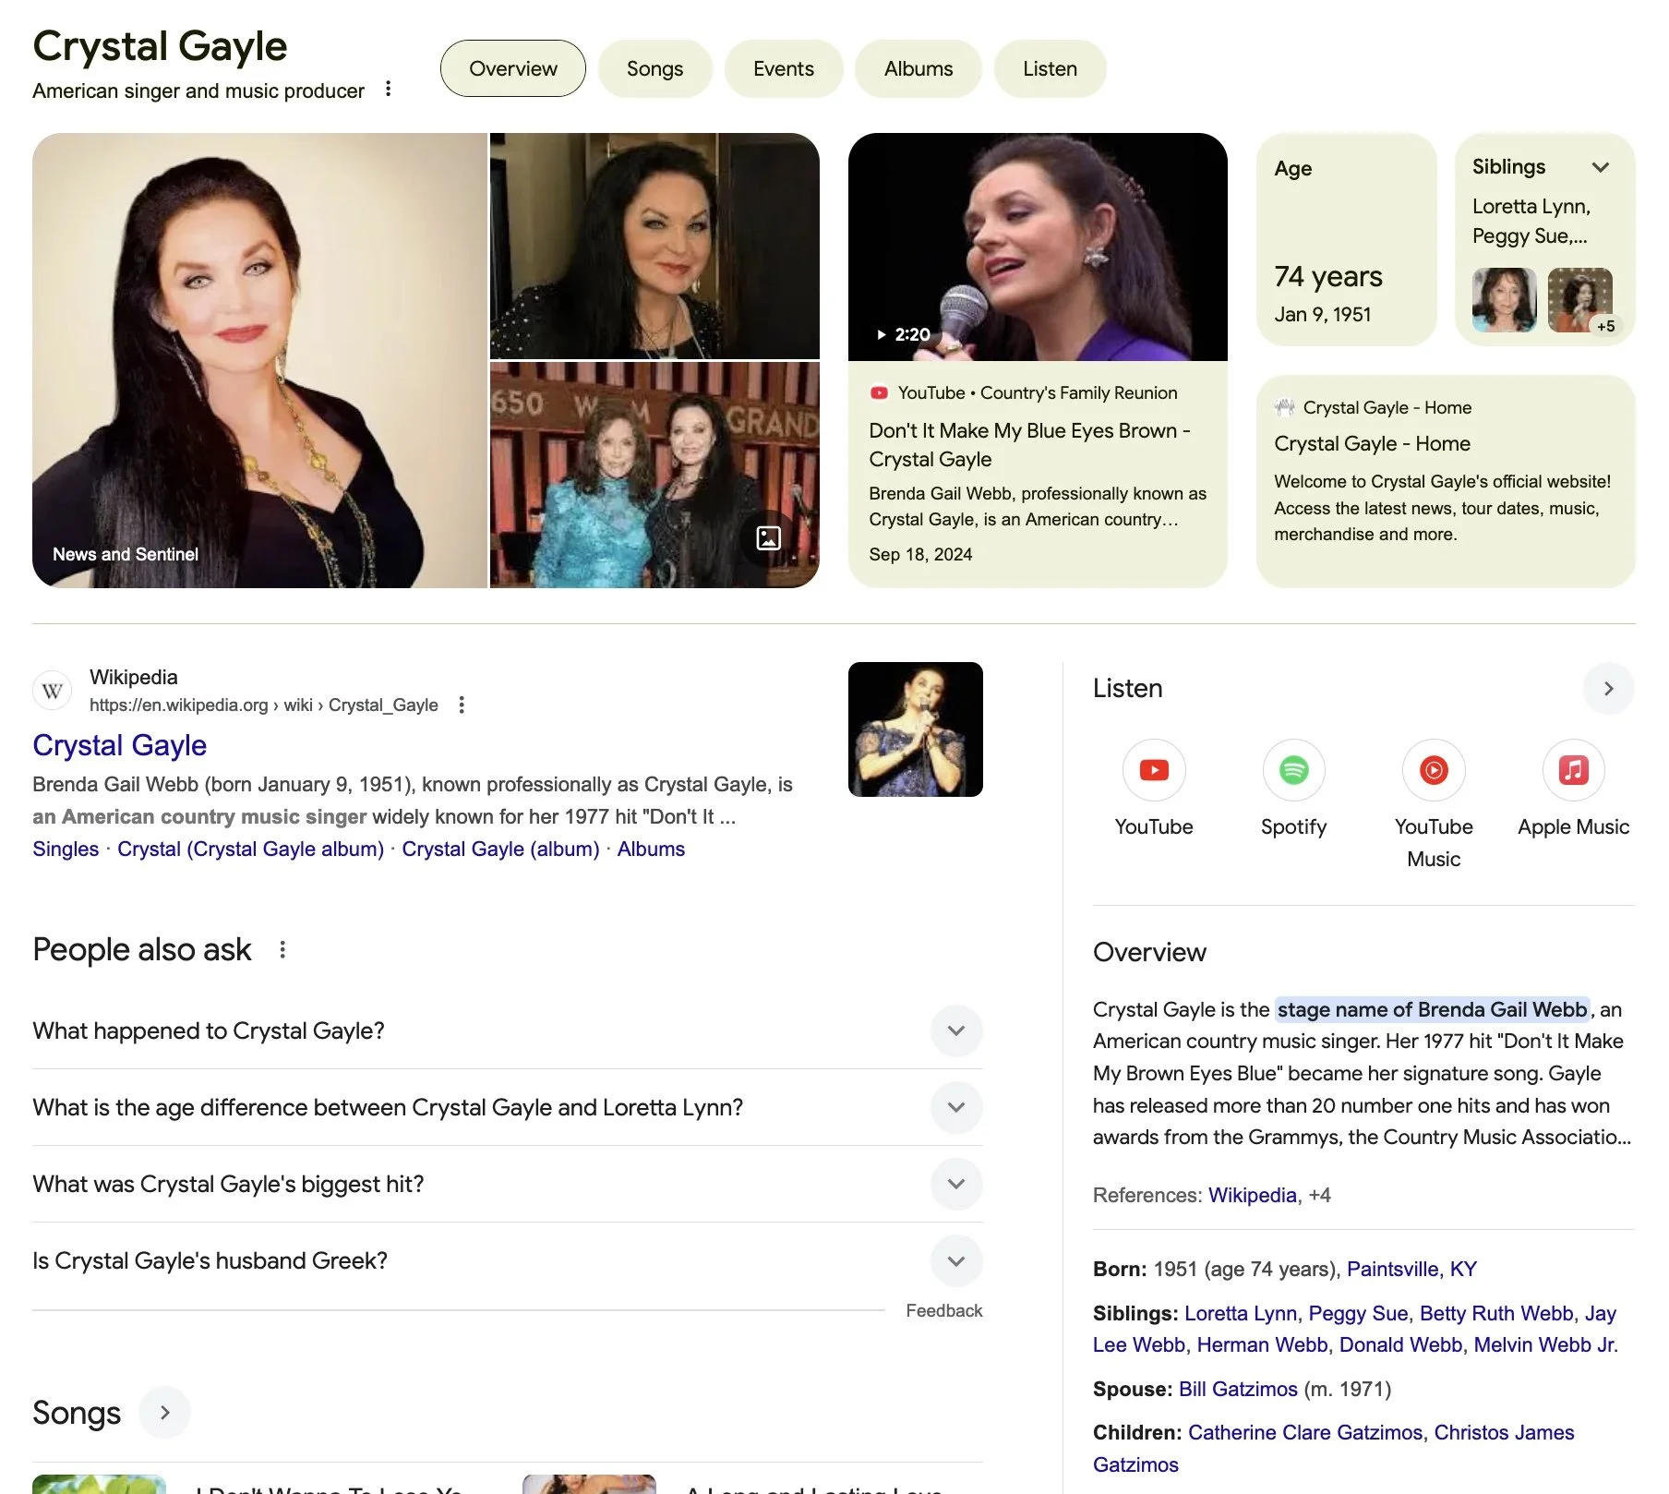Open the Donald Webb link
This screenshot has height=1494, width=1669.
click(x=1400, y=1344)
